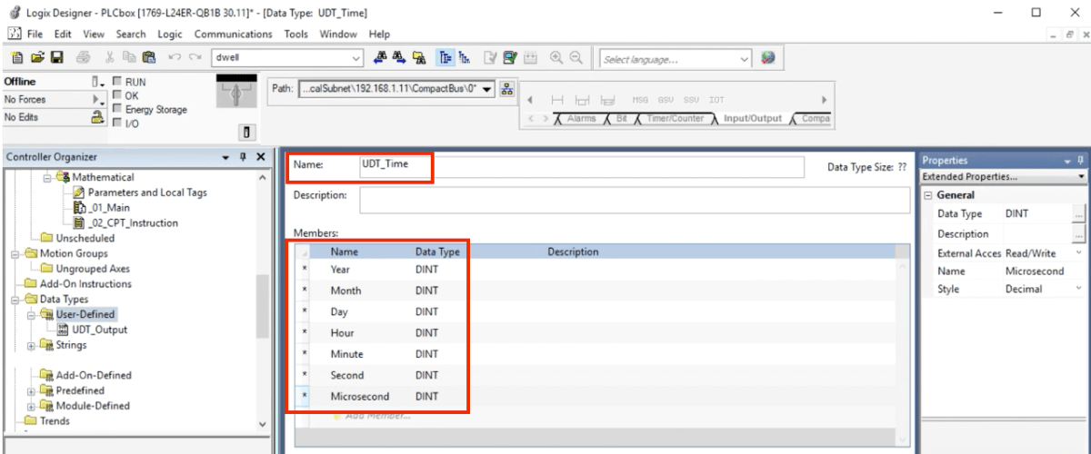Screen dimensions: 1091x454
Task: Click the globe icon beside language selector
Action: pyautogui.click(x=768, y=58)
